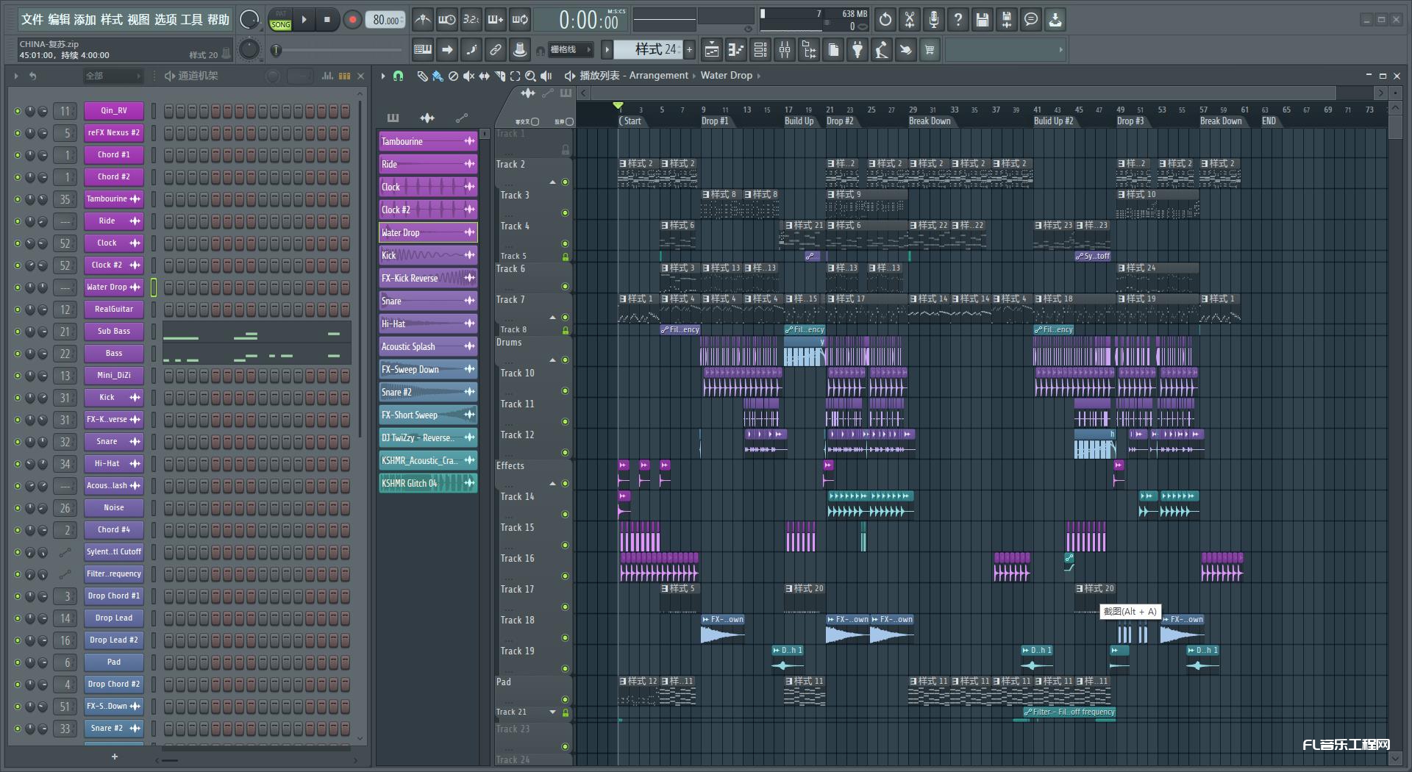Open the Drop Lead #2 channel button

pyautogui.click(x=113, y=640)
